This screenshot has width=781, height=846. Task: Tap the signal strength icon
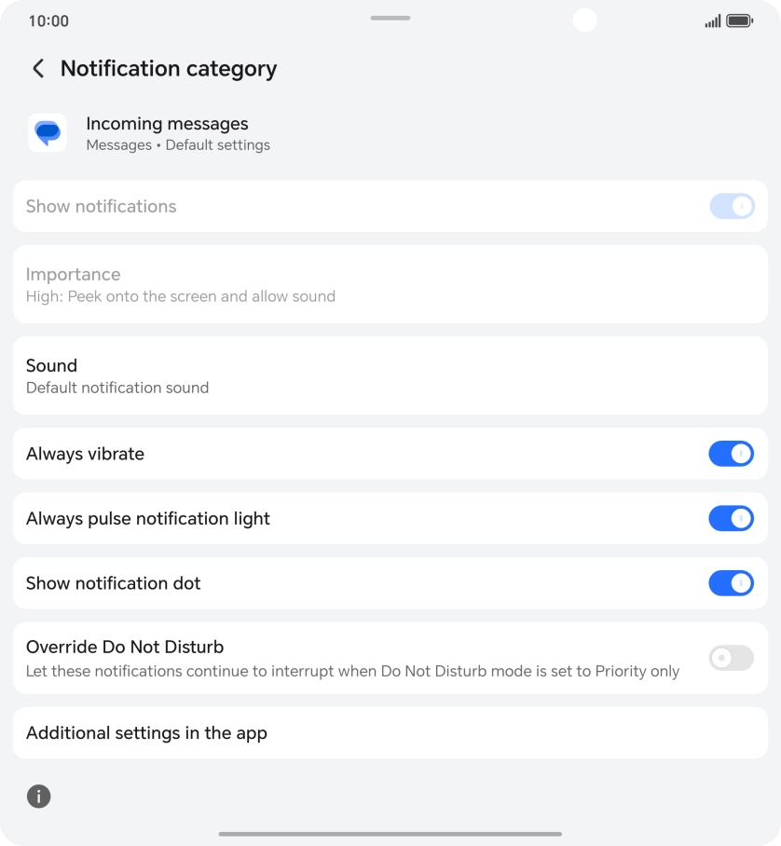(x=713, y=20)
